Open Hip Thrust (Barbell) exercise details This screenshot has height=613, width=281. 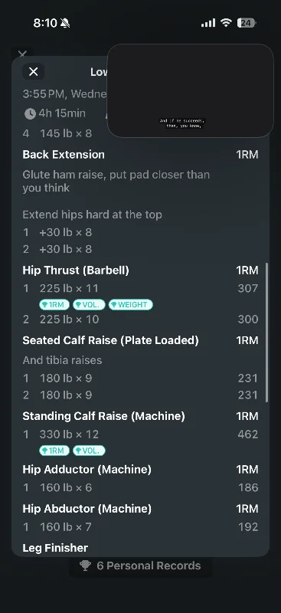coord(76,270)
